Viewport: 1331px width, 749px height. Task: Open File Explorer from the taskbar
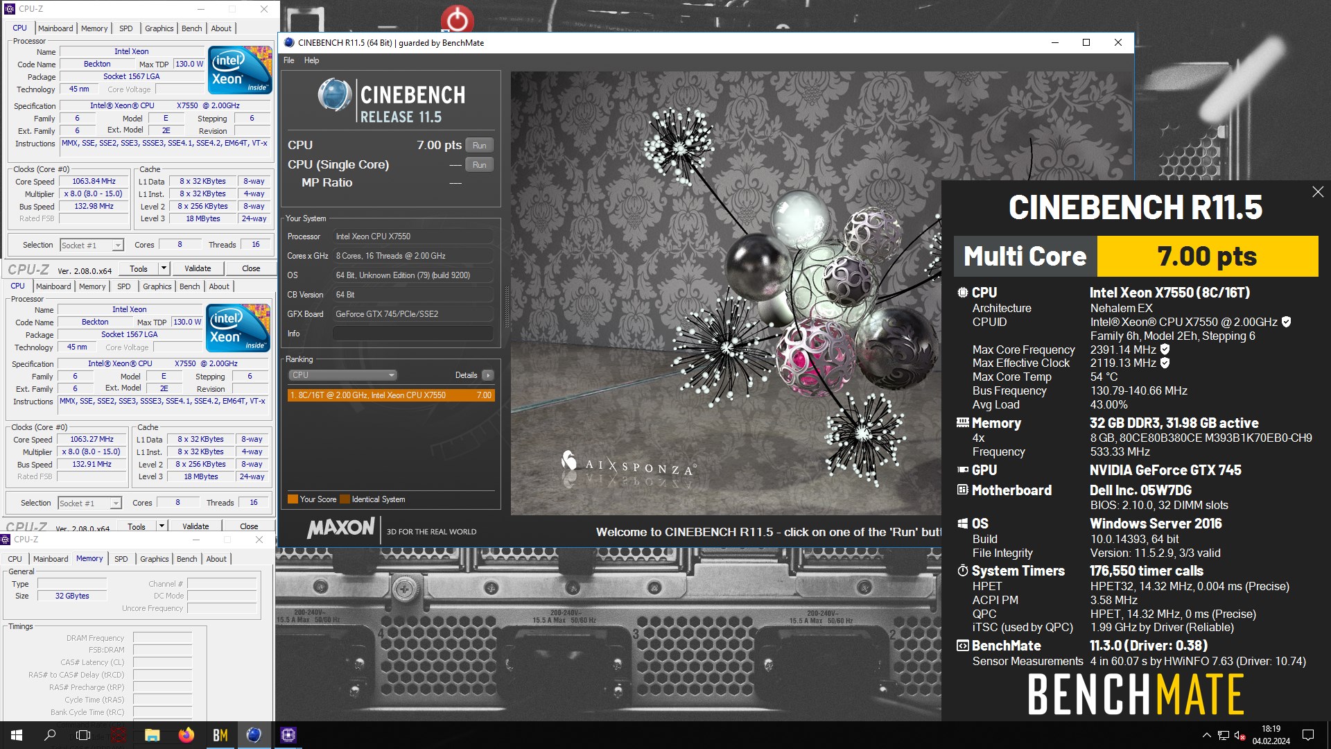[153, 735]
